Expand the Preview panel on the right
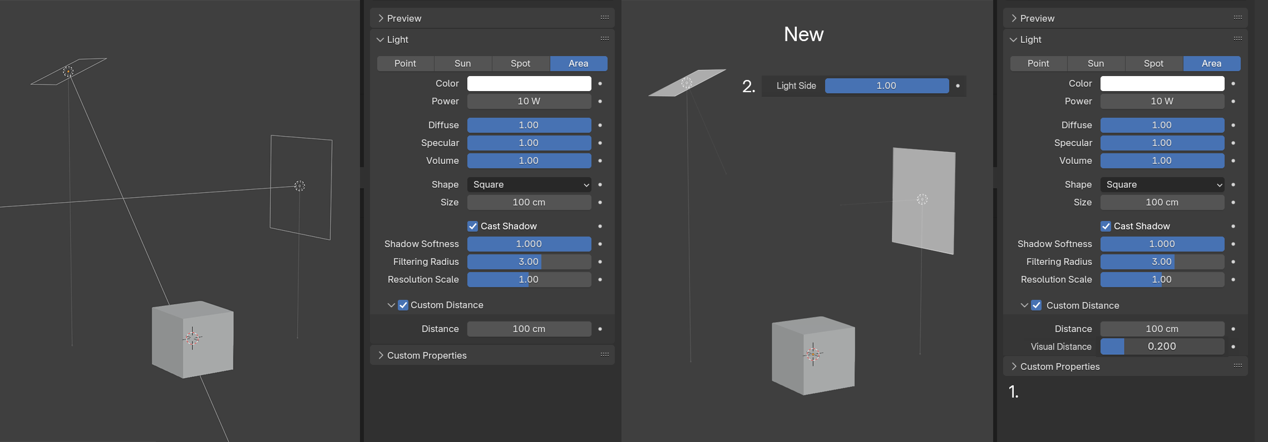The height and width of the screenshot is (442, 1268). [1014, 18]
